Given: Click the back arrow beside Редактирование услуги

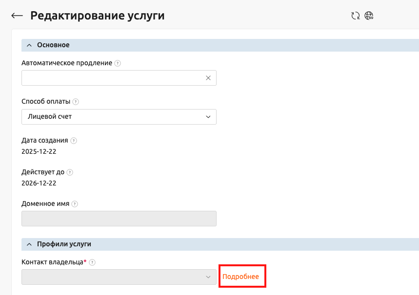Looking at the screenshot, I should point(15,15).
